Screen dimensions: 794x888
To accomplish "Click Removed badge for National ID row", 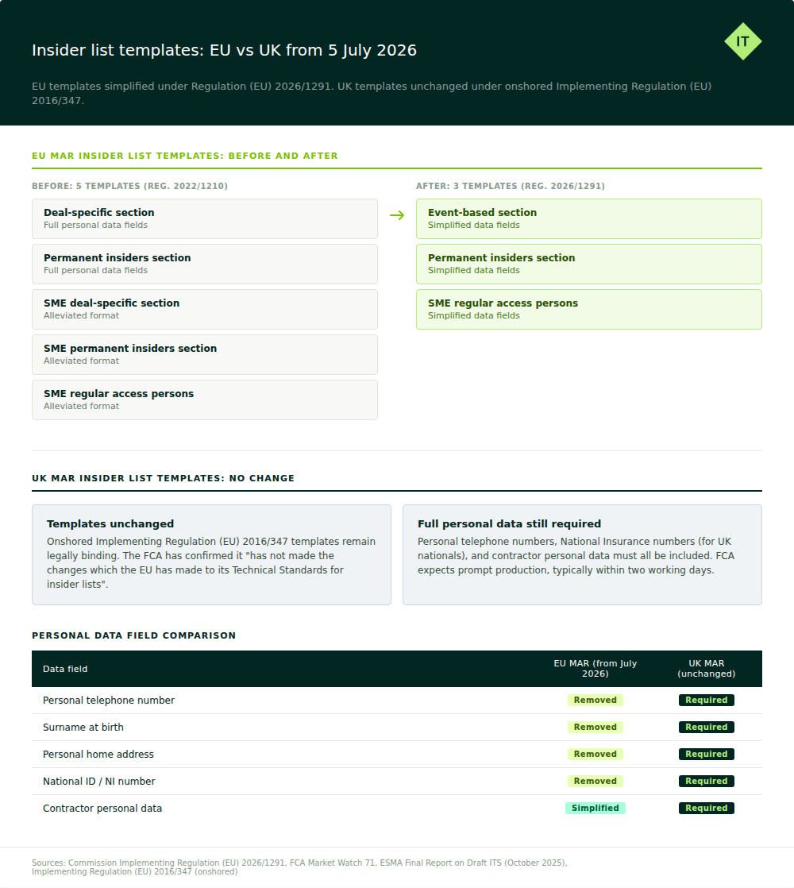I will point(595,781).
